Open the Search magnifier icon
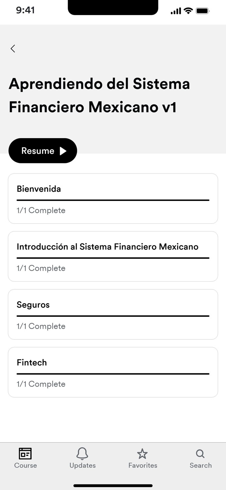The height and width of the screenshot is (490, 226). tap(200, 453)
